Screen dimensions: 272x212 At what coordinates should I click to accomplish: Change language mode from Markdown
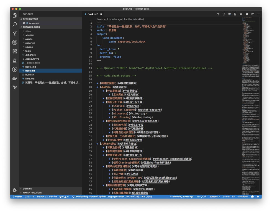coord(243,197)
